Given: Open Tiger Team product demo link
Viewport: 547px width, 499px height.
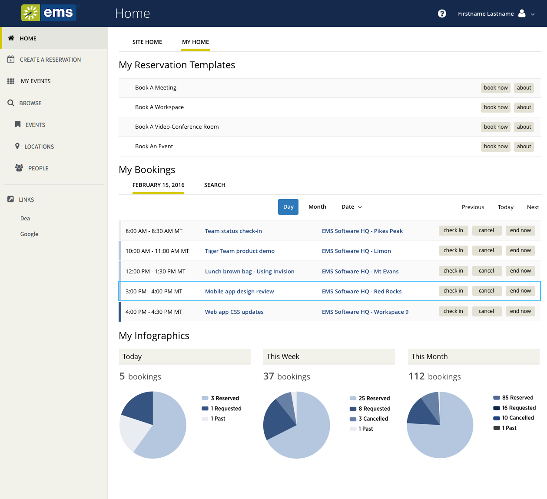Looking at the screenshot, I should pyautogui.click(x=240, y=251).
